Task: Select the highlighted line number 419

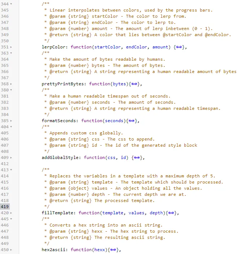Action: pyautogui.click(x=5, y=207)
